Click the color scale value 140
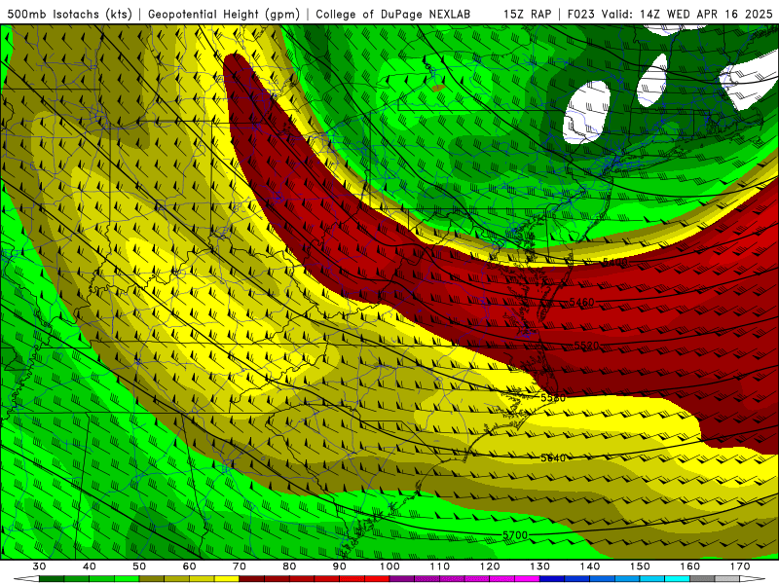779x584 pixels. click(590, 566)
